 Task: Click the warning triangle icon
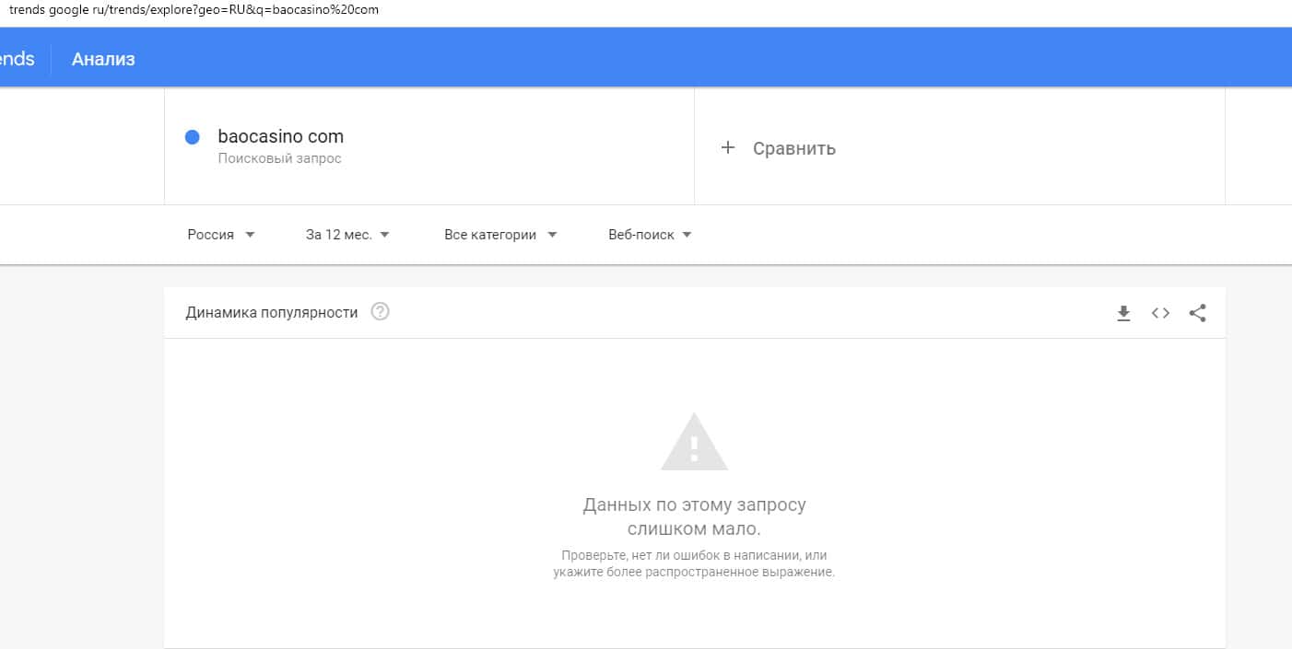pos(694,442)
